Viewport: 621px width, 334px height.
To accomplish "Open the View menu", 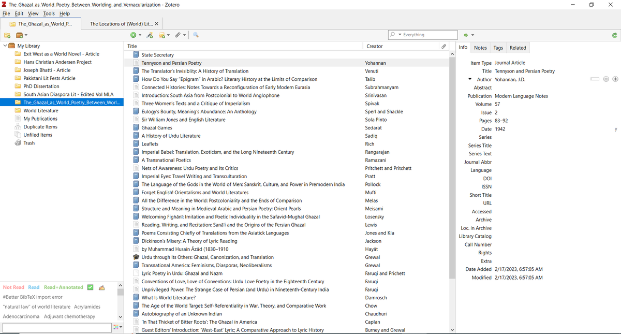I will tap(33, 13).
